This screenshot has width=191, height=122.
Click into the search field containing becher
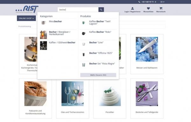tap(78, 10)
